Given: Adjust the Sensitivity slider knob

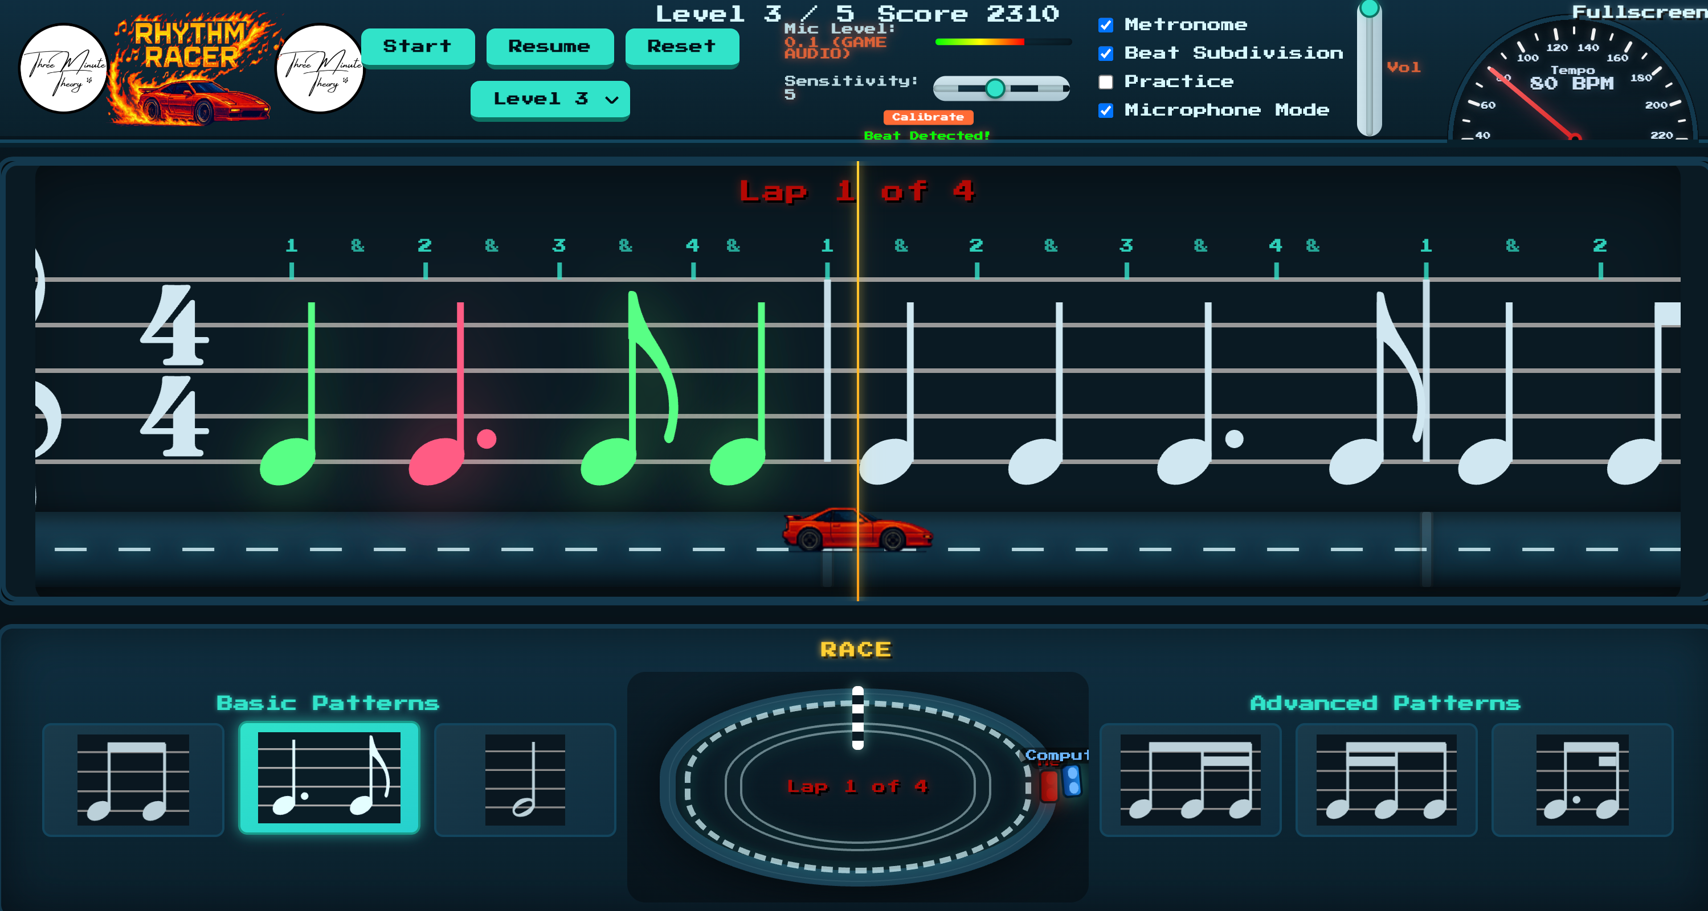Looking at the screenshot, I should 995,88.
